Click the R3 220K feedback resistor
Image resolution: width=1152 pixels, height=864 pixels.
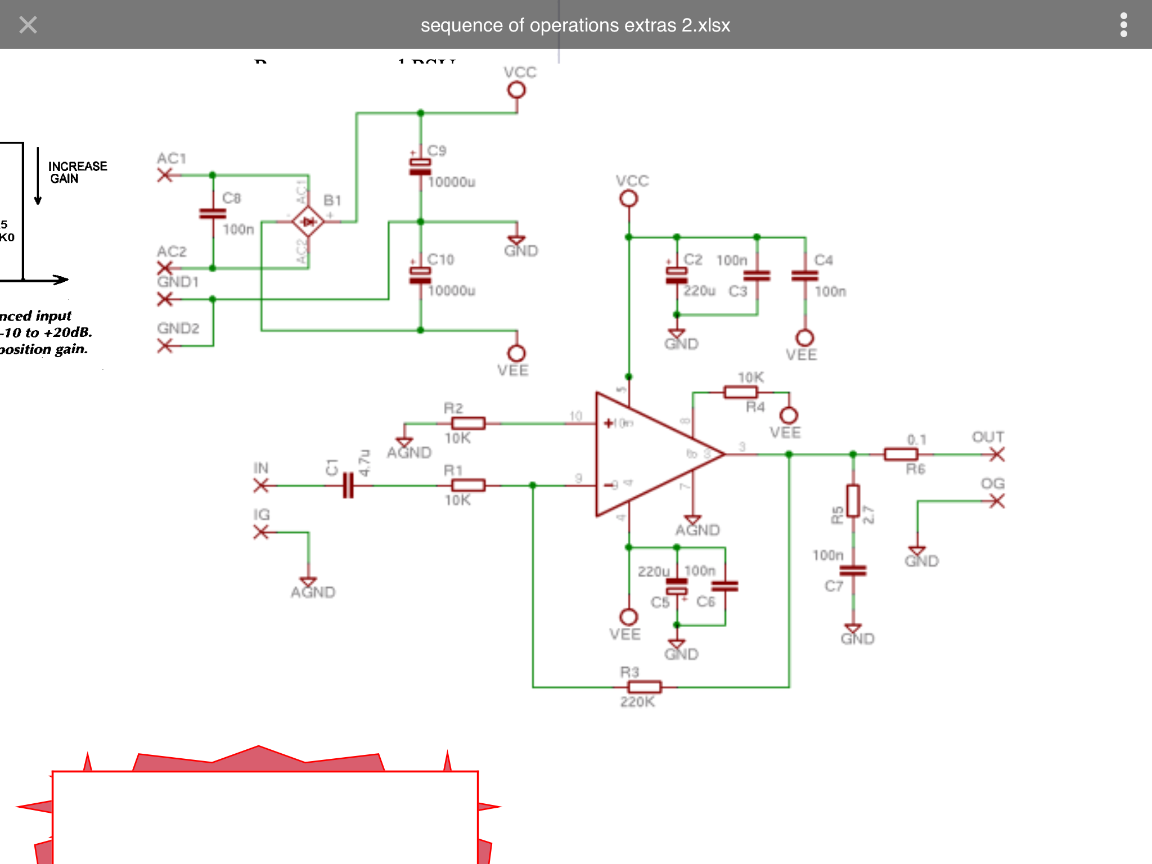pyautogui.click(x=644, y=687)
